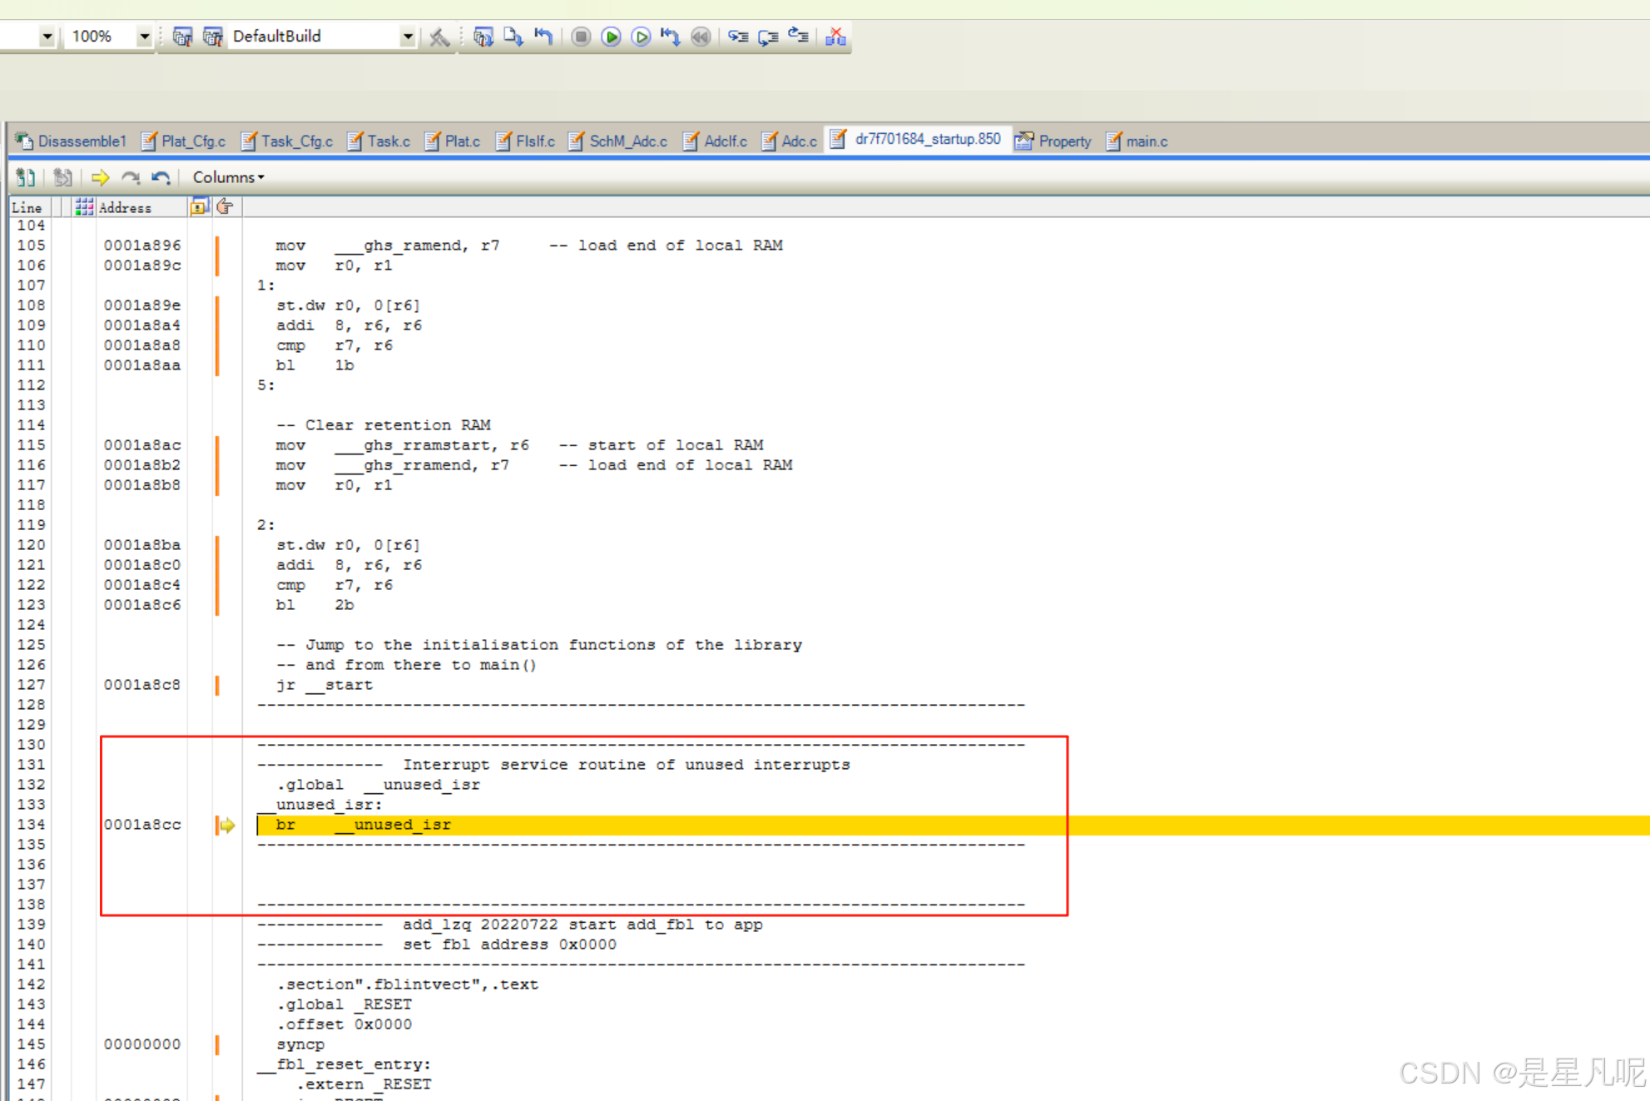Select the AdcIf.c tab
1650x1101 pixels.
point(716,141)
